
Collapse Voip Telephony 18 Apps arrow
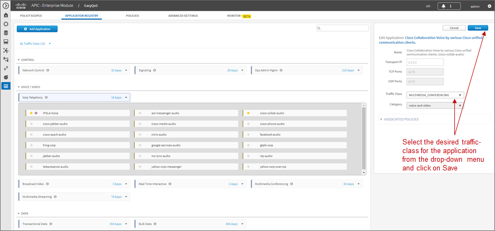(126, 97)
